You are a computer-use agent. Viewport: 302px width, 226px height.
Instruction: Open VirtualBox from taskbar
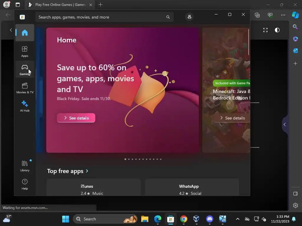[x=196, y=219]
